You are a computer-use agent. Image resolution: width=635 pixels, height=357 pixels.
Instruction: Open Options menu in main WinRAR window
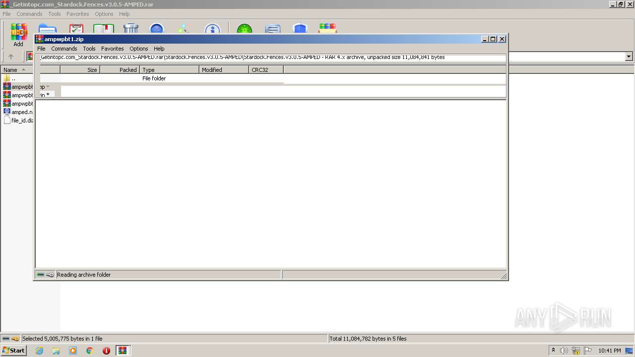tap(104, 14)
